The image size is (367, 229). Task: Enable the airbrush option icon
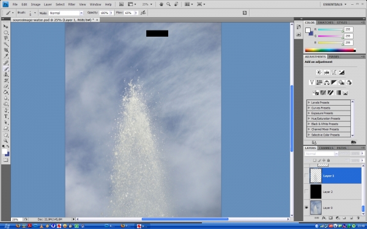(143, 13)
